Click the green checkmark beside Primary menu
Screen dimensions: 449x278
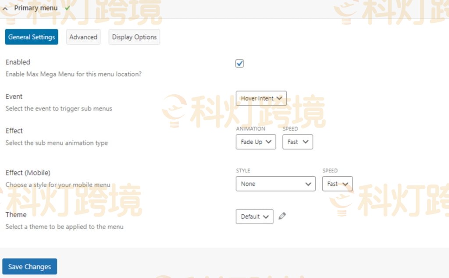pos(67,7)
